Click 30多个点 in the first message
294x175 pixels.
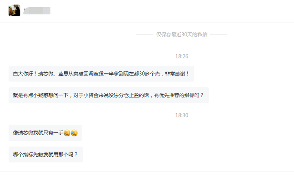[x=149, y=74]
